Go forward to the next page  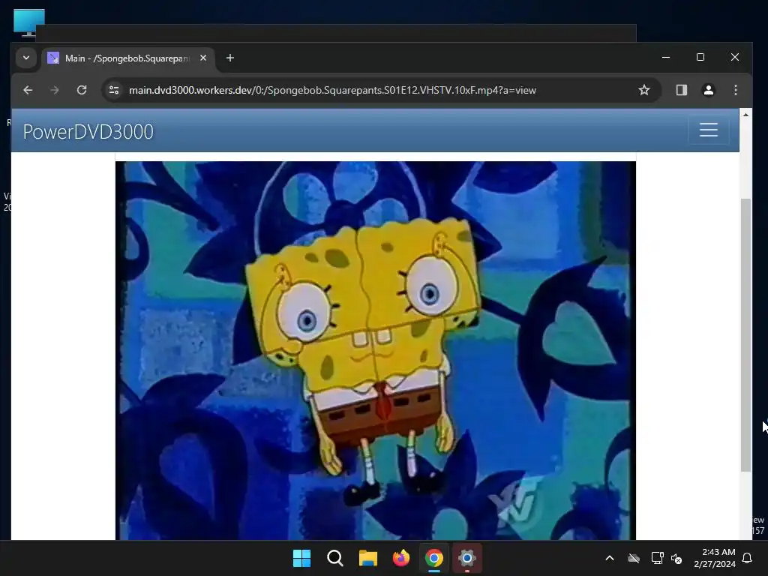click(x=55, y=90)
